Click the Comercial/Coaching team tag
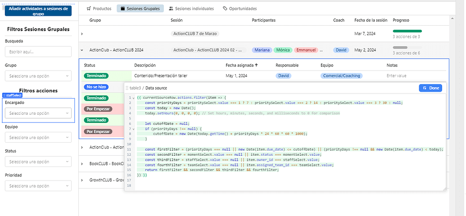Screen dimensions: 466x216 point(341,76)
